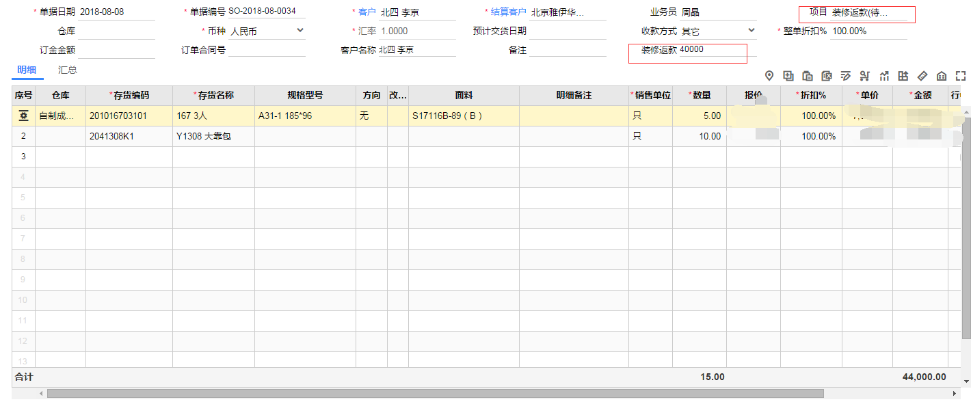Image resolution: width=971 pixels, height=402 pixels.
Task: Select the 明细 tab
Action: 27,70
